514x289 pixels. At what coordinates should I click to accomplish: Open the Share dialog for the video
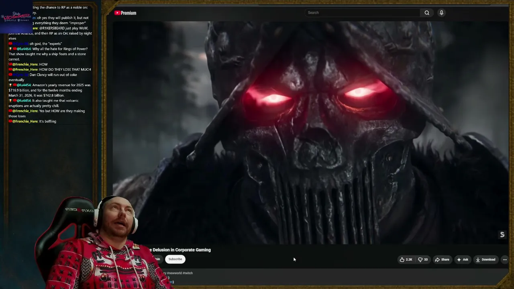[442, 260]
